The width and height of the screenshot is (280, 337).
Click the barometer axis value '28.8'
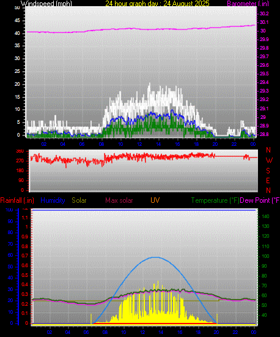pos(264,134)
